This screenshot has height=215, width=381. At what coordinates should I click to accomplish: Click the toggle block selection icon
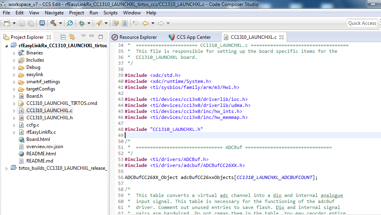(125, 23)
